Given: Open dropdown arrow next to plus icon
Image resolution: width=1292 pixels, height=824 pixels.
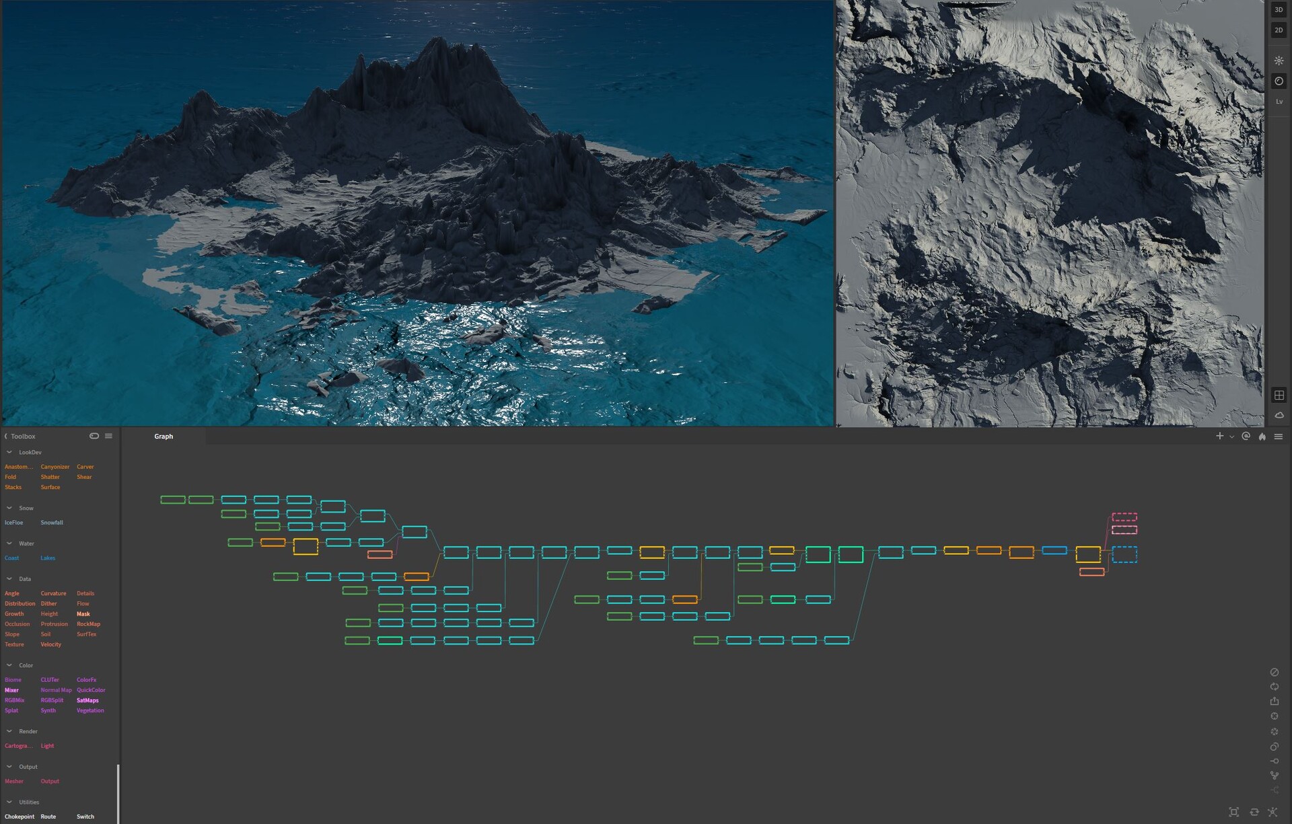Looking at the screenshot, I should (1231, 437).
